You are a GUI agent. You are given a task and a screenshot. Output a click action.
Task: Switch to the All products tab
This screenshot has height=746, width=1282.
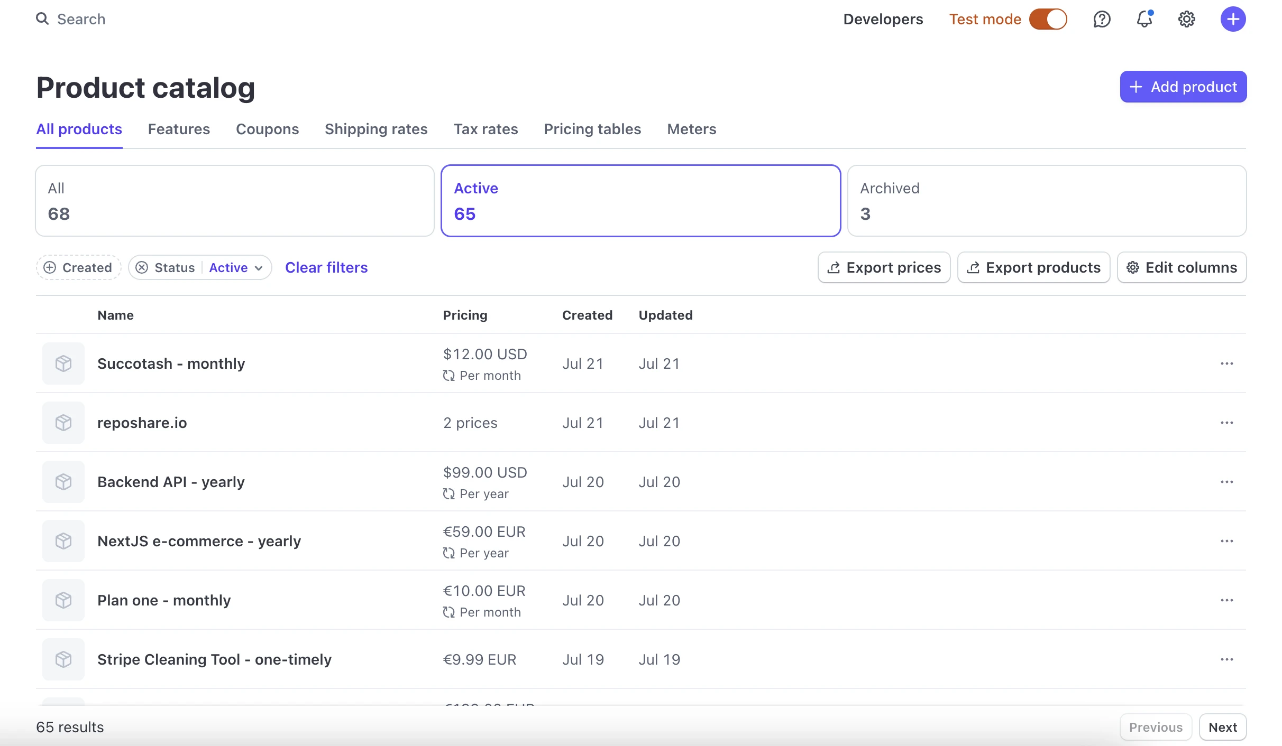[79, 129]
